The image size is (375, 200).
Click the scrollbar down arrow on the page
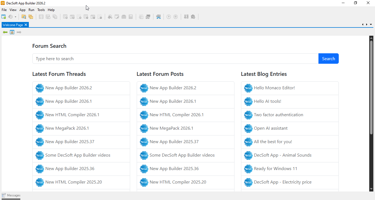click(x=371, y=189)
